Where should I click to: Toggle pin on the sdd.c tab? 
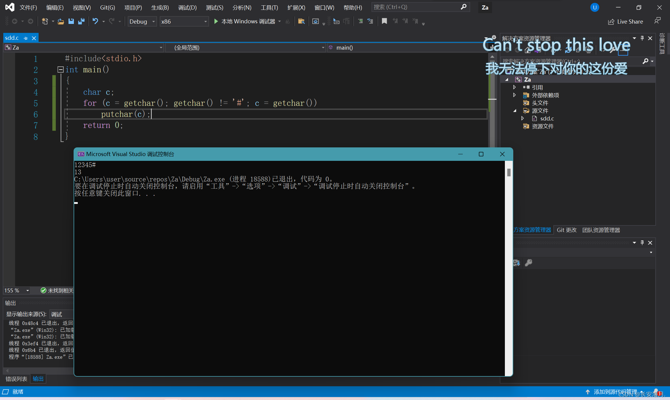tap(26, 38)
